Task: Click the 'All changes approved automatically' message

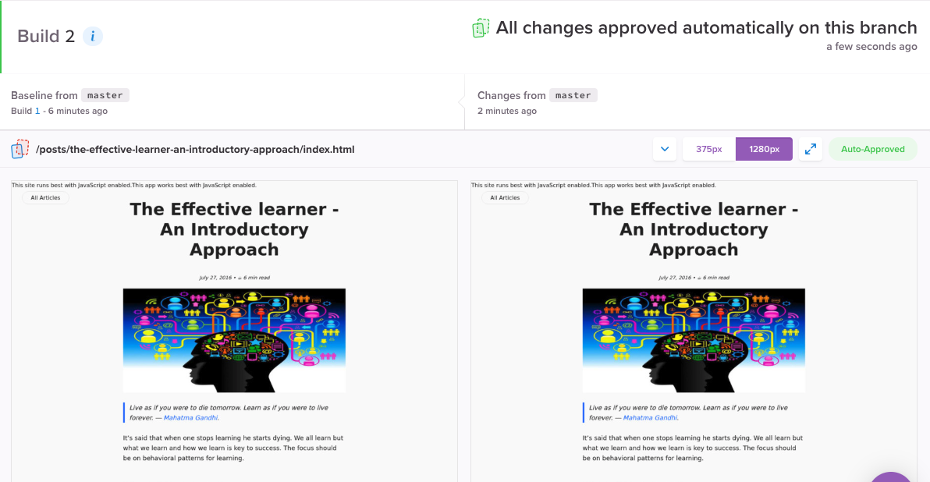Action: pyautogui.click(x=706, y=28)
